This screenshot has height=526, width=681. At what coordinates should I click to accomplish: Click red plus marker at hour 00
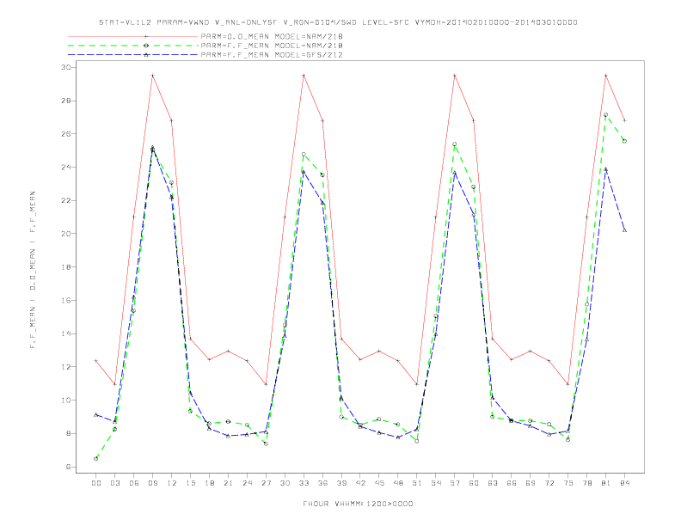[96, 361]
